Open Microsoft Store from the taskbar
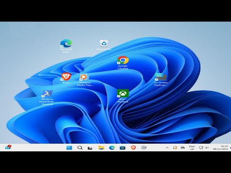The height and width of the screenshot is (173, 231). (123, 148)
